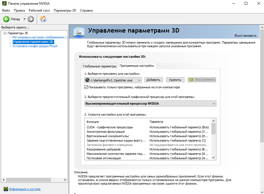Close the NVIDIA Control Panel window
264x194 pixels.
click(x=259, y=3)
